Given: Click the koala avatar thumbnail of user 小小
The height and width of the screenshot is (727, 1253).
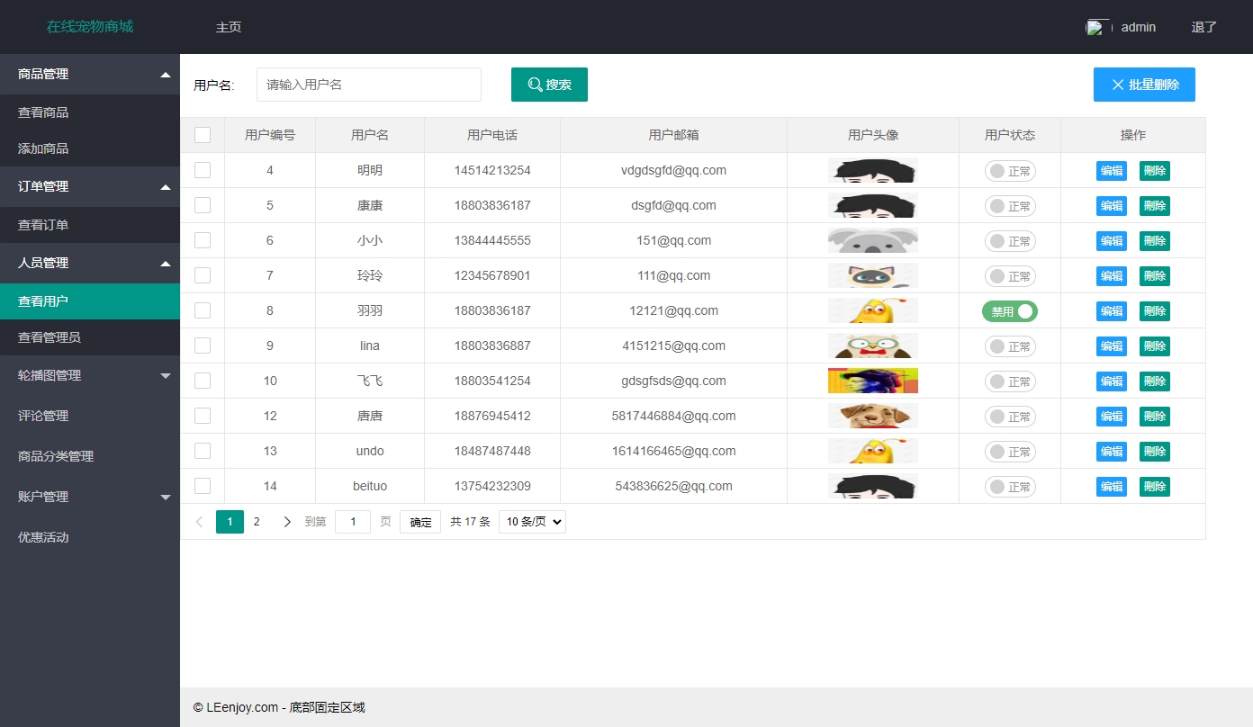Looking at the screenshot, I should [873, 240].
